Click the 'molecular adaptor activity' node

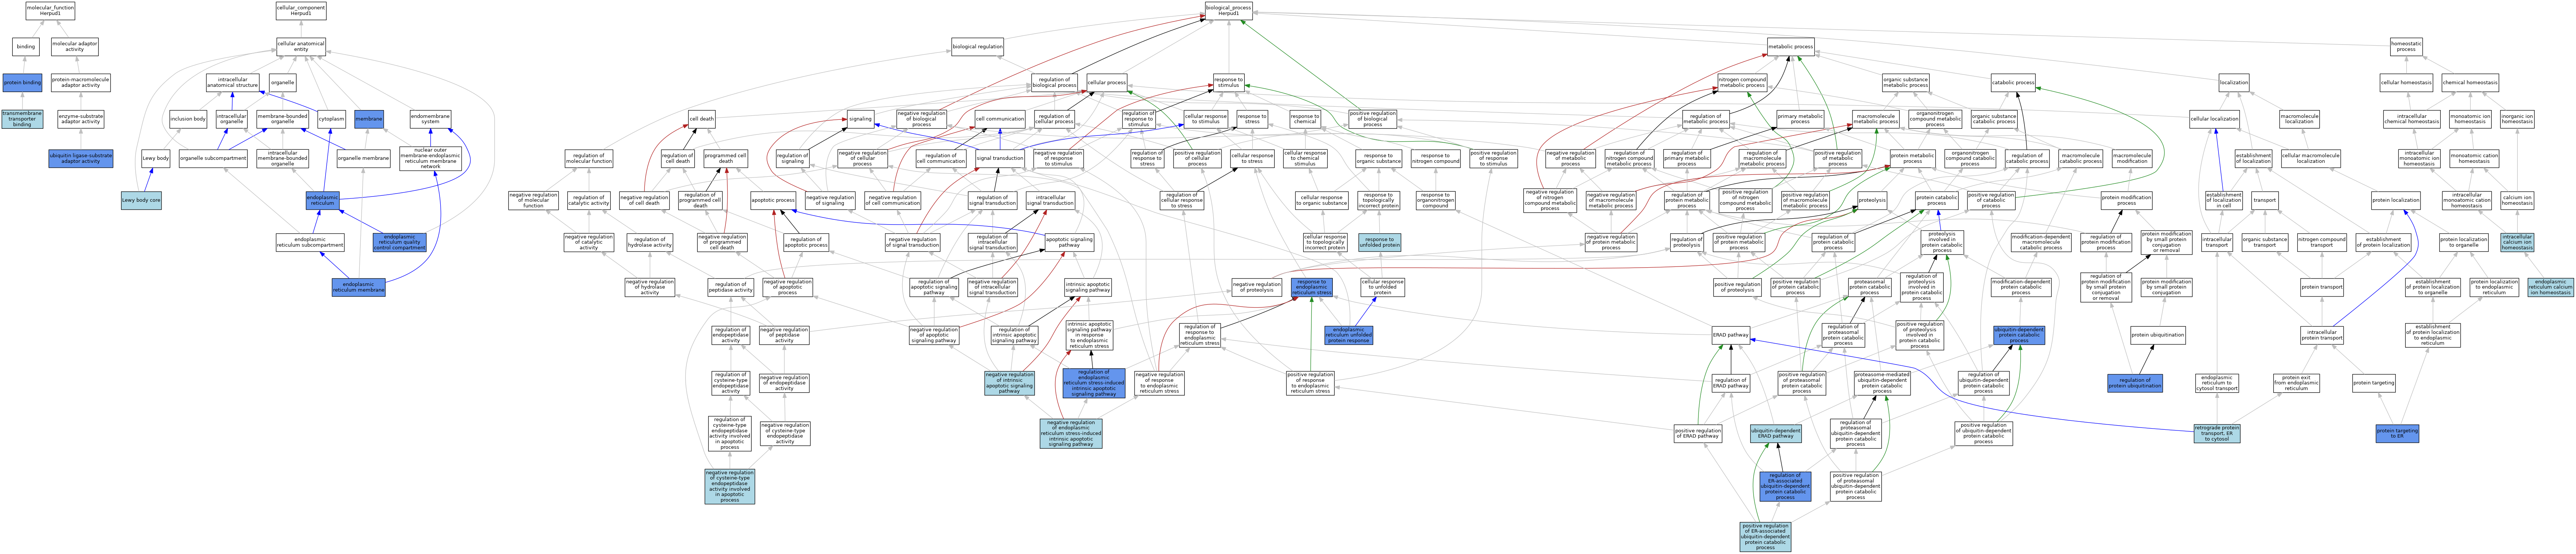[x=75, y=47]
